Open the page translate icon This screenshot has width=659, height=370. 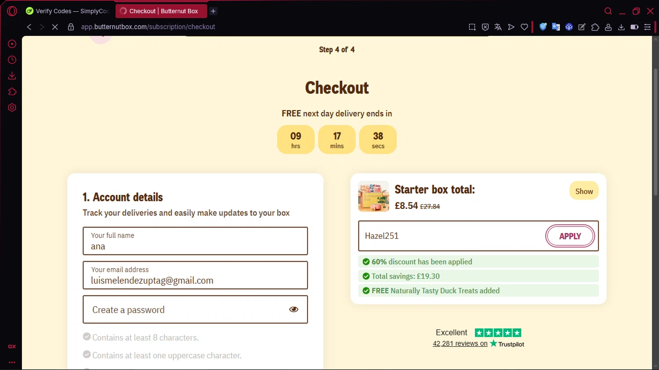point(498,27)
